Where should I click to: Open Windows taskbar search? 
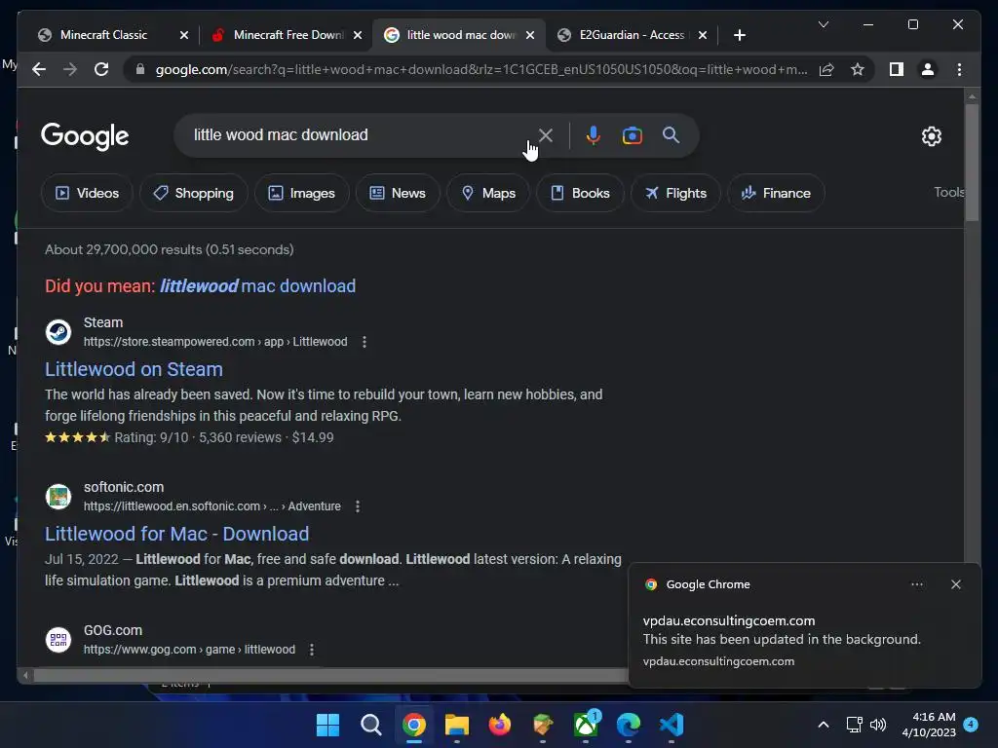click(371, 725)
